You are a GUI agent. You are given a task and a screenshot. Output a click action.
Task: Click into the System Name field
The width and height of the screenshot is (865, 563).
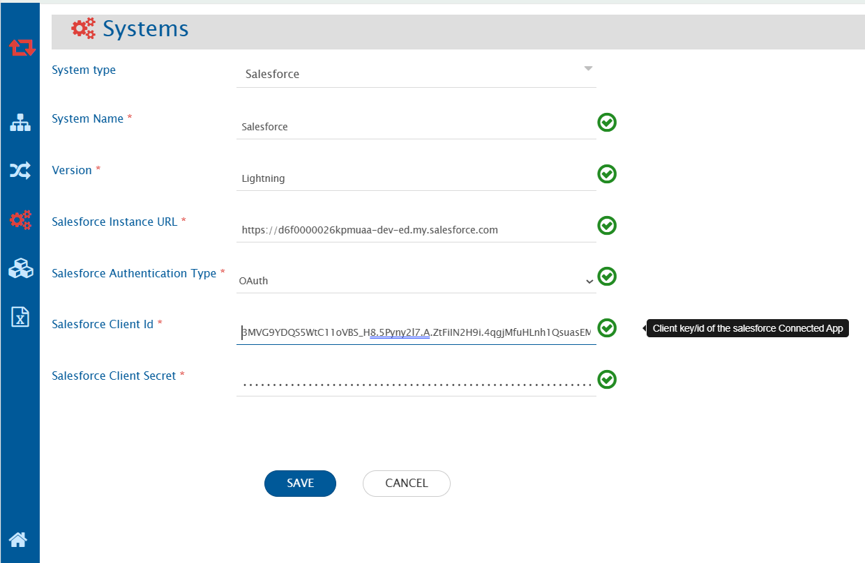pyautogui.click(x=416, y=127)
